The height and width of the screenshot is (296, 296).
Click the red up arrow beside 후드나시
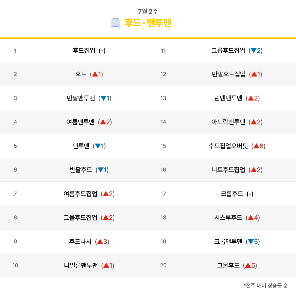100,241
